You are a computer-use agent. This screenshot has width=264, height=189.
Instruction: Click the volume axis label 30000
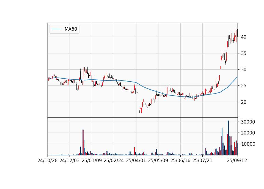point(248,122)
